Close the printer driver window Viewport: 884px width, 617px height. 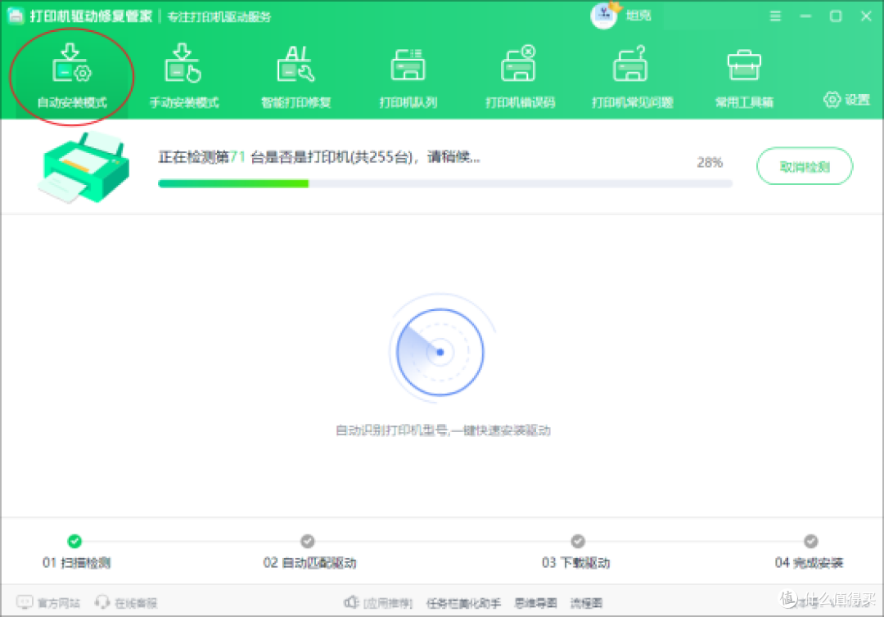(x=867, y=16)
